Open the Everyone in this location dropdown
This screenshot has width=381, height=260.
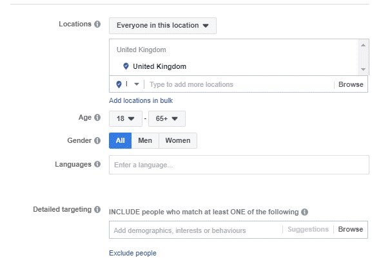pos(162,26)
